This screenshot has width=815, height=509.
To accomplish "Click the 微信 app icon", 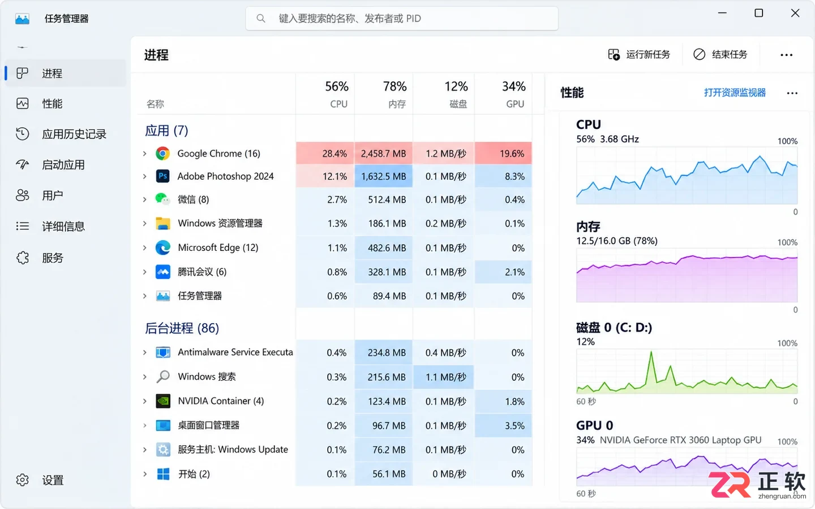I will tap(163, 199).
